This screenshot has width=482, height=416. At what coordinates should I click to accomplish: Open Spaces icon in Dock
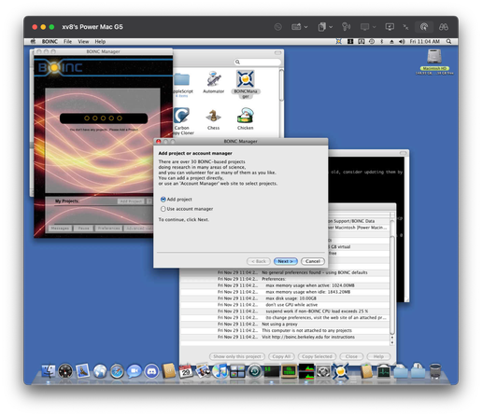click(x=237, y=371)
